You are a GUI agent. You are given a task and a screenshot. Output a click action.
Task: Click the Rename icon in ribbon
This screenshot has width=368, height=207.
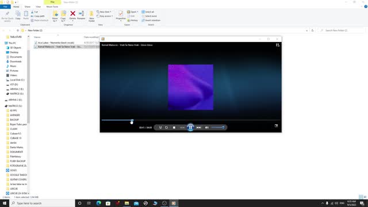tap(81, 16)
